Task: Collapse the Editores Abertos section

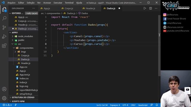Action: [x=10, y=13]
